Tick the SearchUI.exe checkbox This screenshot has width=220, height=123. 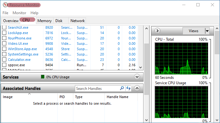click(4, 27)
